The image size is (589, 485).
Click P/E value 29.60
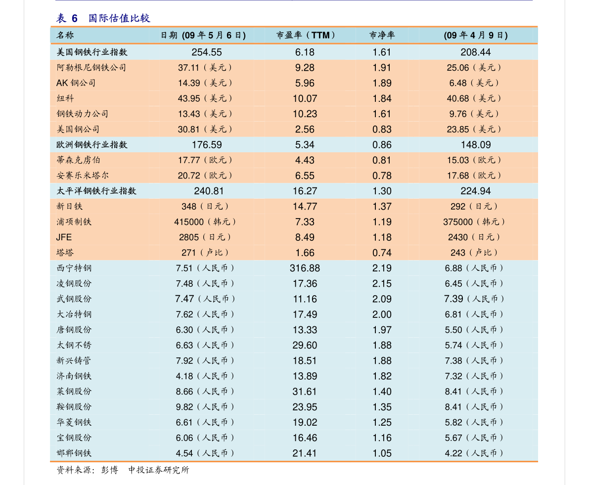[305, 345]
